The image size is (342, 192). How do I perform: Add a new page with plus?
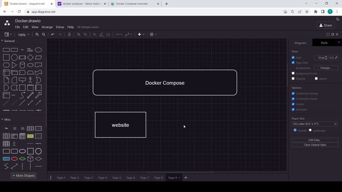click(x=185, y=178)
